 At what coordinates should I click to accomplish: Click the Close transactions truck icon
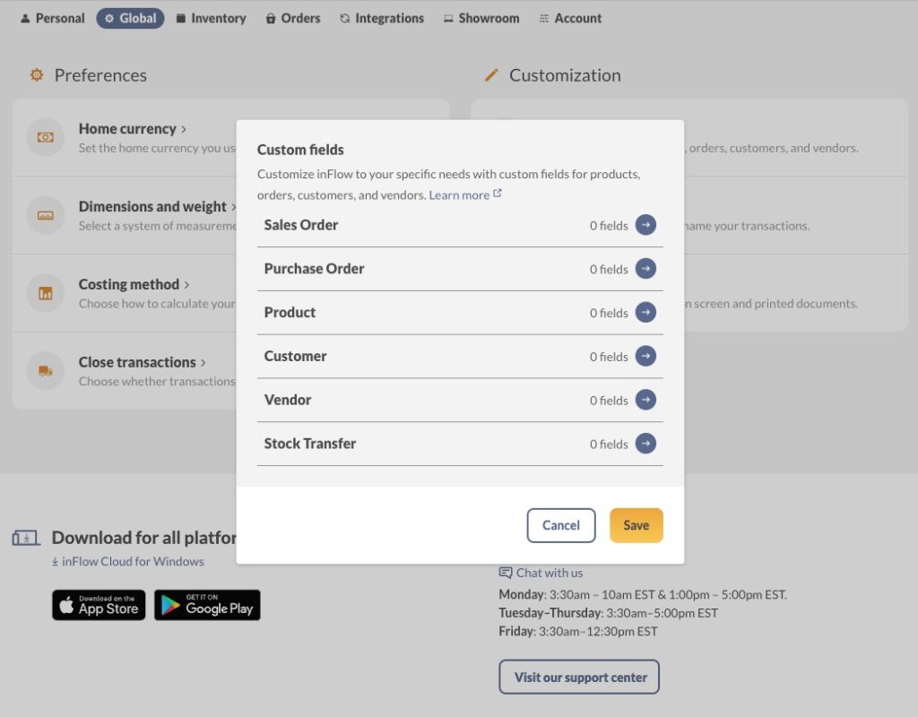(45, 370)
